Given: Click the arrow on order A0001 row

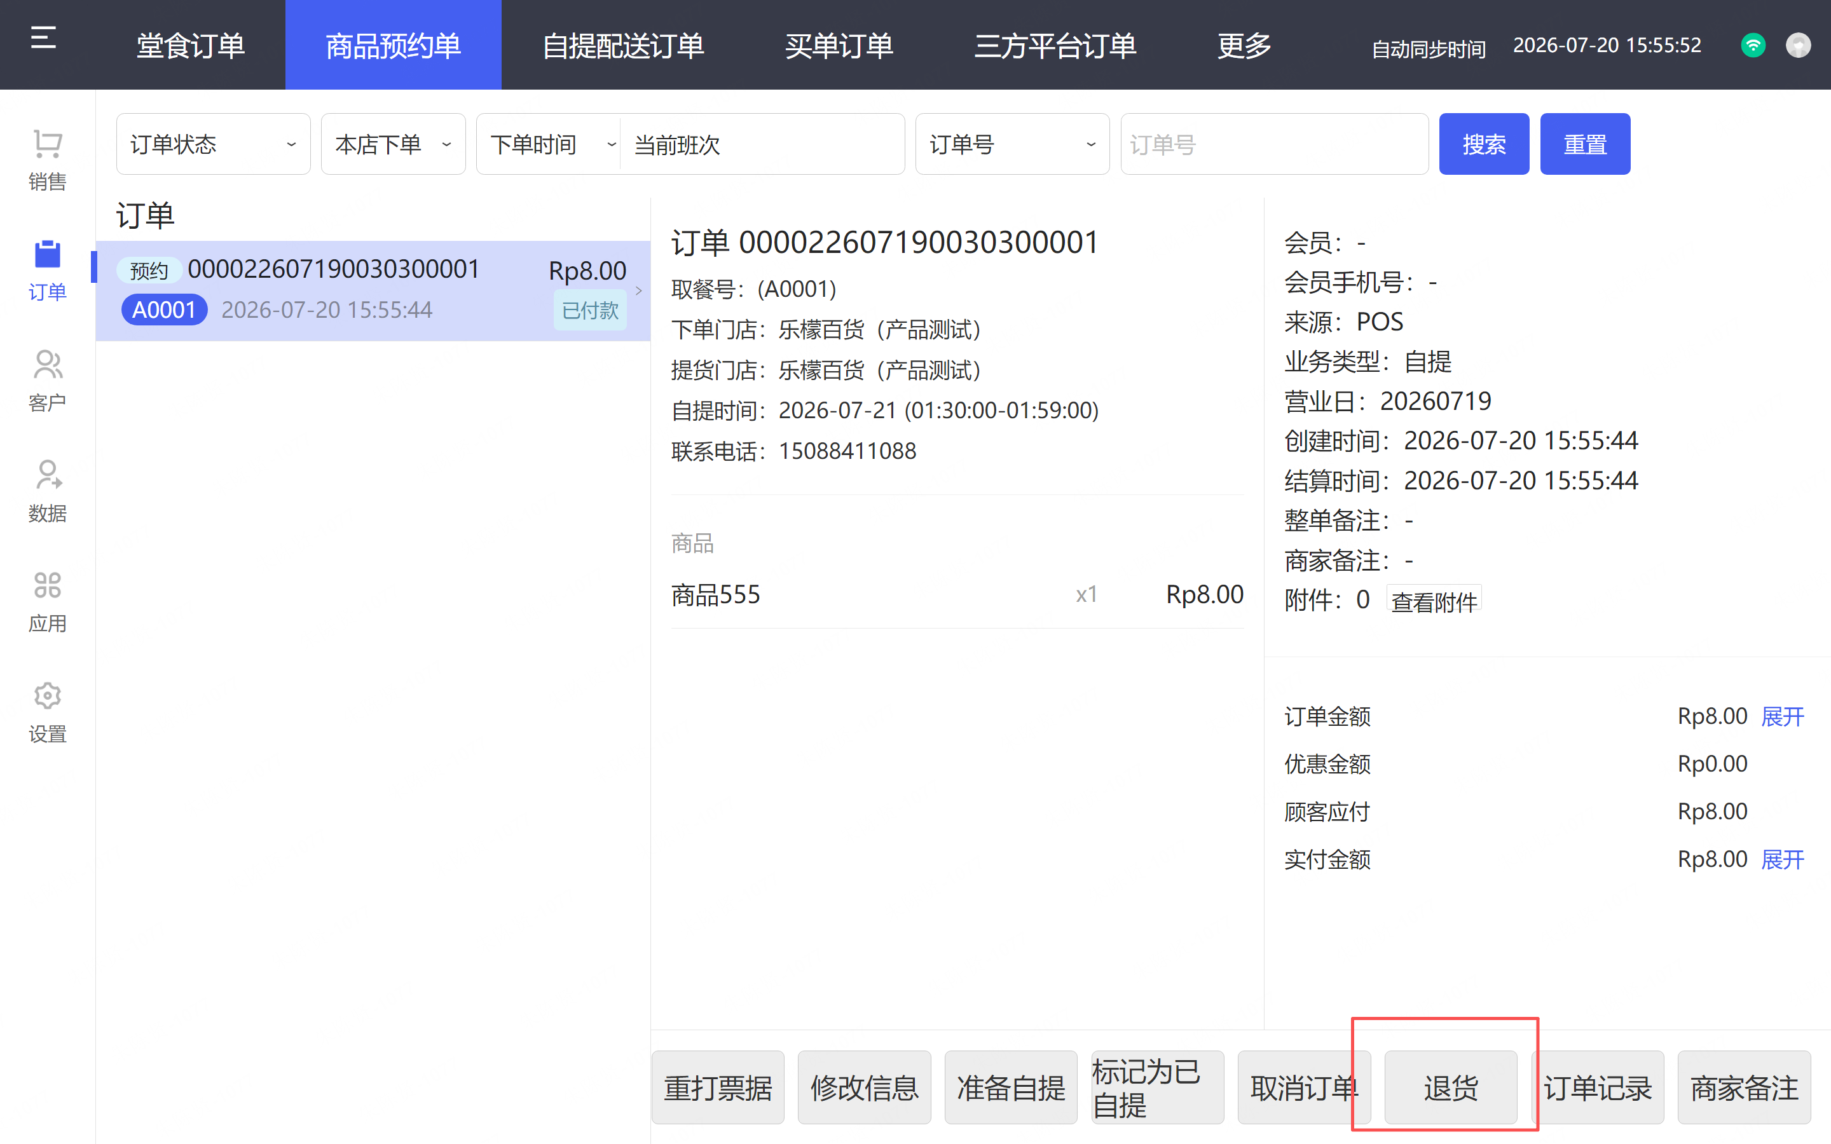Looking at the screenshot, I should tap(638, 290).
